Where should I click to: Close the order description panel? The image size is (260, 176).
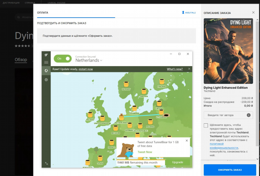point(253,12)
